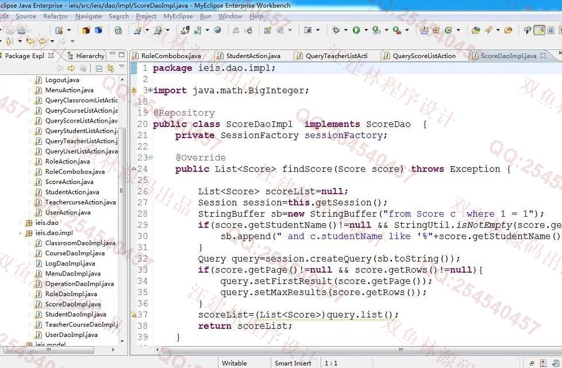Click the Package Explorer horizontal scrollbar
Screen dimensions: 562x368
[x=49, y=350]
